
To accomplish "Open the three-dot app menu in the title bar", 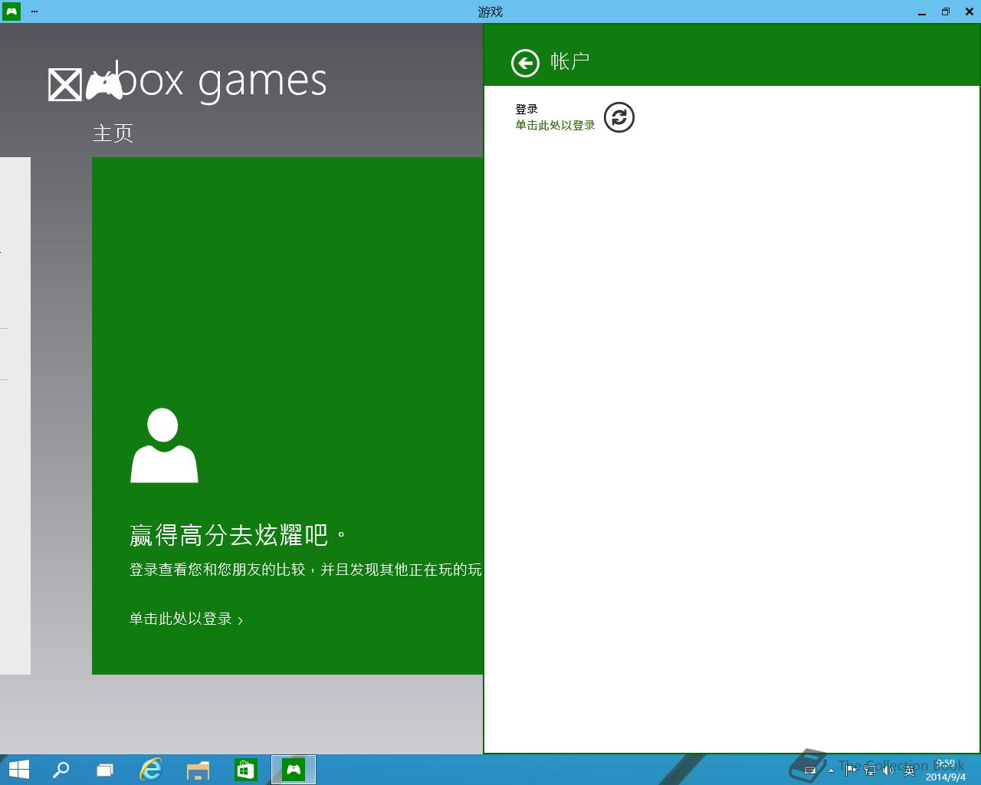I will point(34,11).
